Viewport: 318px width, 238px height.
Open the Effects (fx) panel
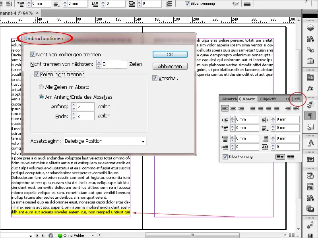[x=310, y=88]
